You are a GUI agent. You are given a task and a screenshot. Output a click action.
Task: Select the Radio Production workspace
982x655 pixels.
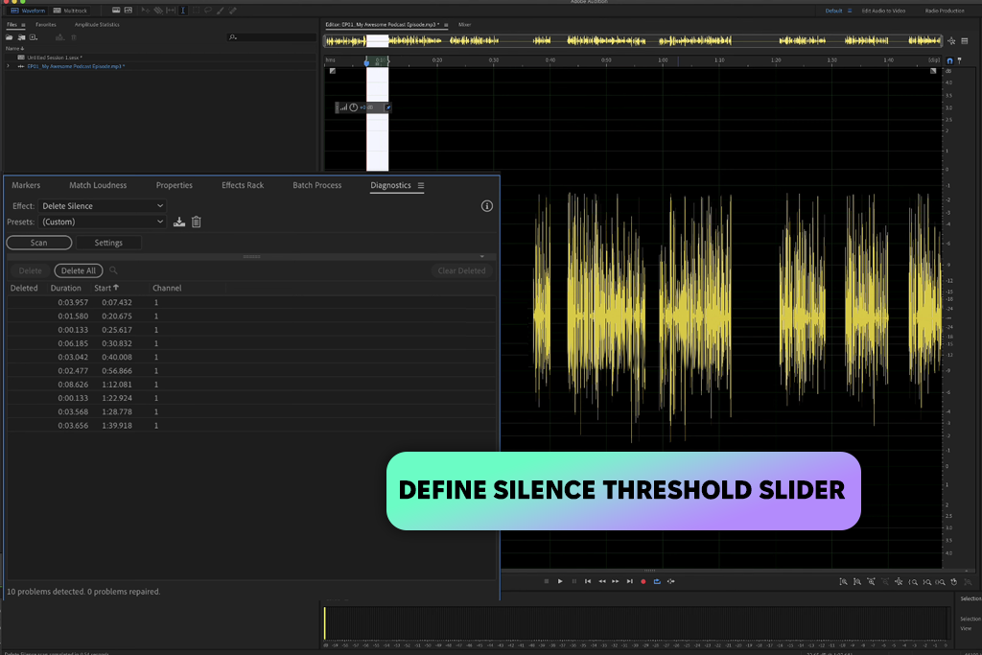(x=945, y=11)
